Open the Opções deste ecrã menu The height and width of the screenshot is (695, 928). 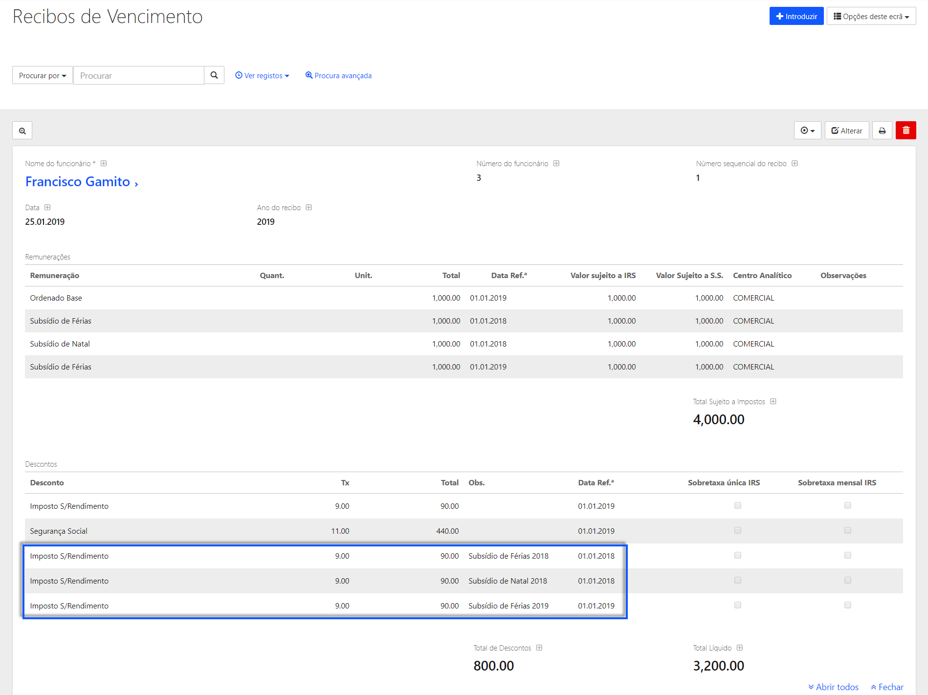click(x=871, y=16)
